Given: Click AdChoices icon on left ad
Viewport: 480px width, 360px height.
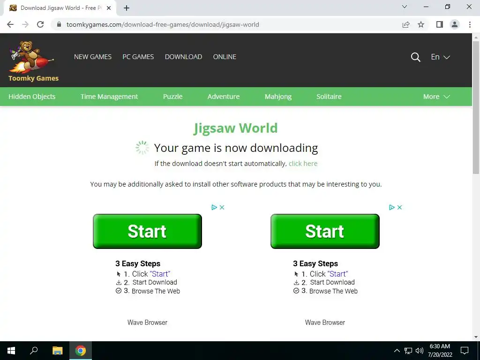Looking at the screenshot, I should coord(214,207).
